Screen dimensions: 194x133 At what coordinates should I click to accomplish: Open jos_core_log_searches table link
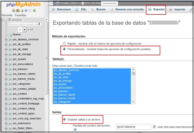[27, 119]
